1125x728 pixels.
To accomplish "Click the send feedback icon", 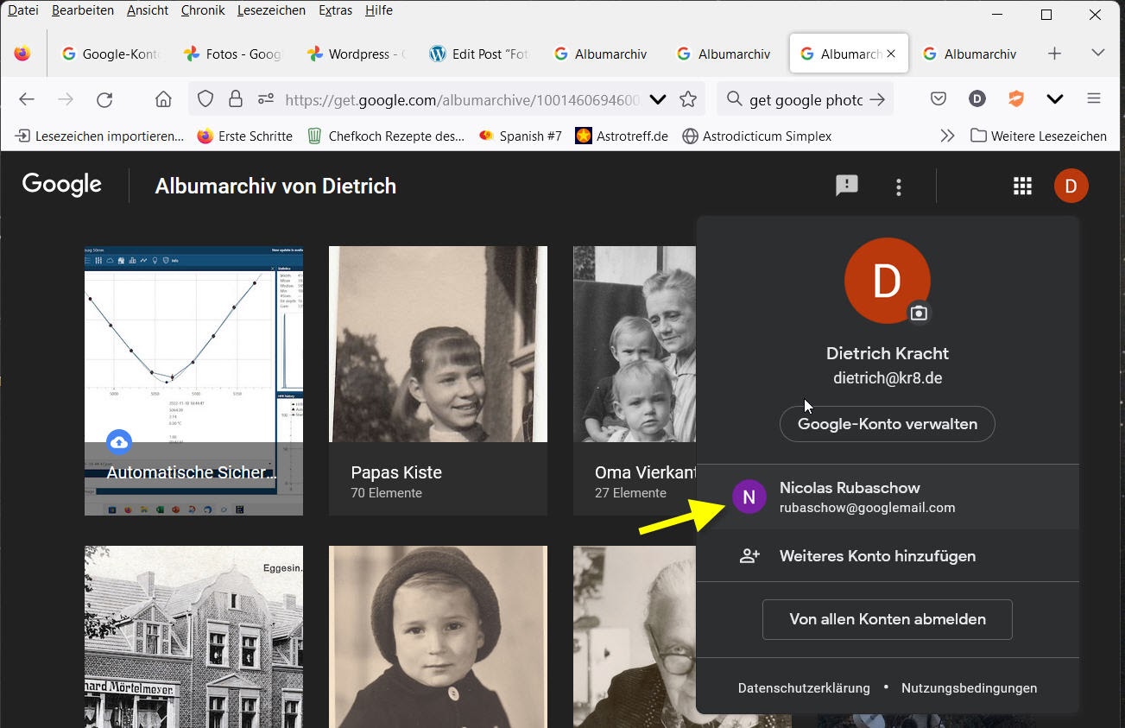I will coord(846,186).
